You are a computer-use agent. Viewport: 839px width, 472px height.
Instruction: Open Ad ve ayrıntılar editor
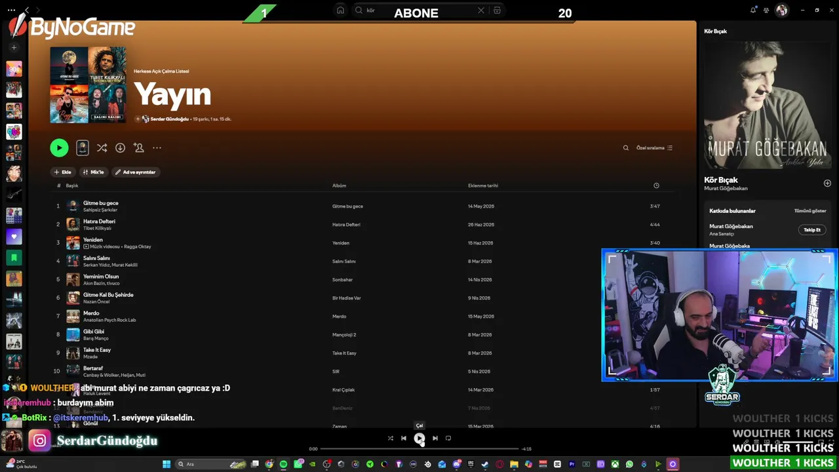(136, 172)
